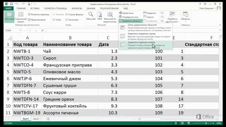Viewport: 226px width, 127px height.
Task: Select cell NWTDFN-14
Action: coord(28,99)
